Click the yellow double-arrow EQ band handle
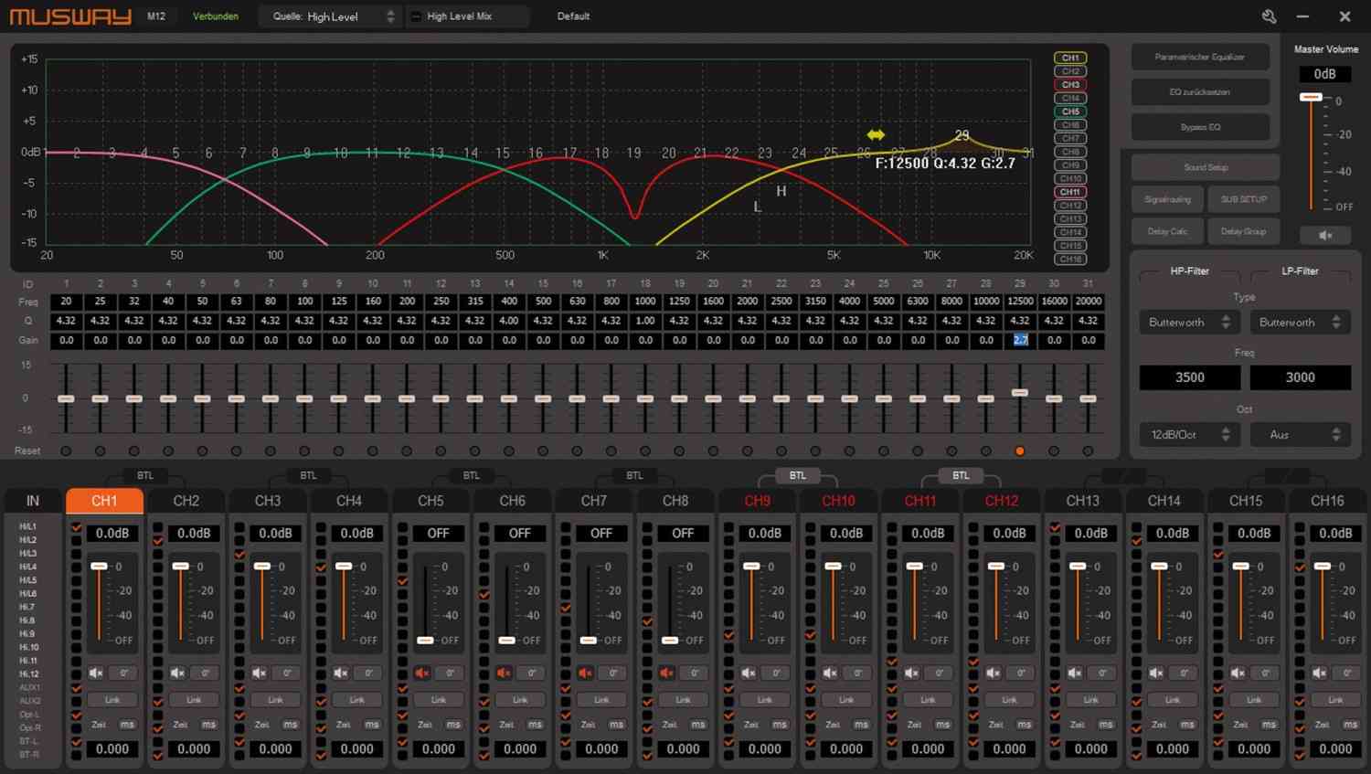The width and height of the screenshot is (1371, 774). pyautogui.click(x=876, y=135)
